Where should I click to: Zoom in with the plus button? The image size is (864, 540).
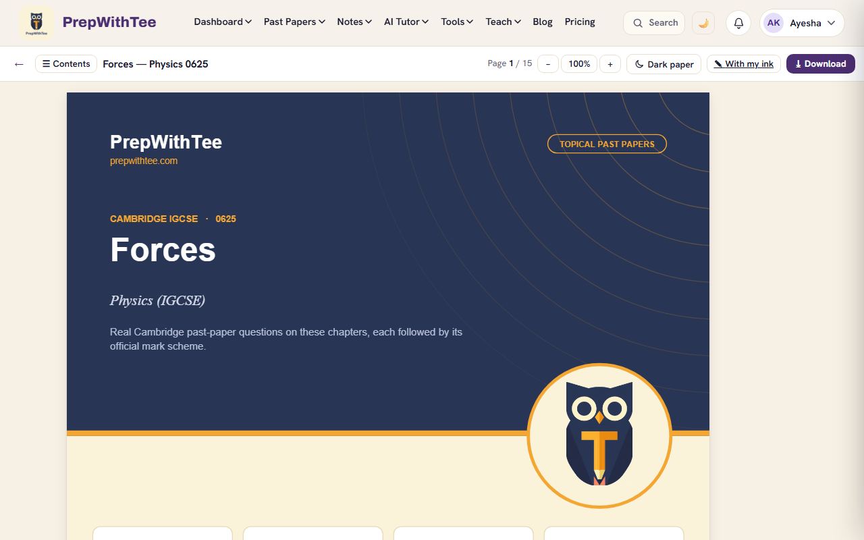610,64
